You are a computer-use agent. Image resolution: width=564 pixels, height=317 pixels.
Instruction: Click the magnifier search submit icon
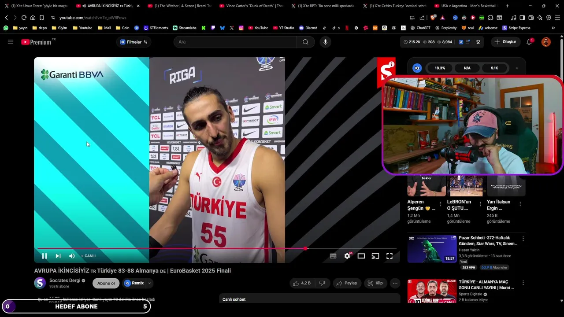pyautogui.click(x=305, y=42)
